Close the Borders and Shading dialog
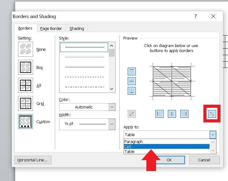 click(x=213, y=16)
